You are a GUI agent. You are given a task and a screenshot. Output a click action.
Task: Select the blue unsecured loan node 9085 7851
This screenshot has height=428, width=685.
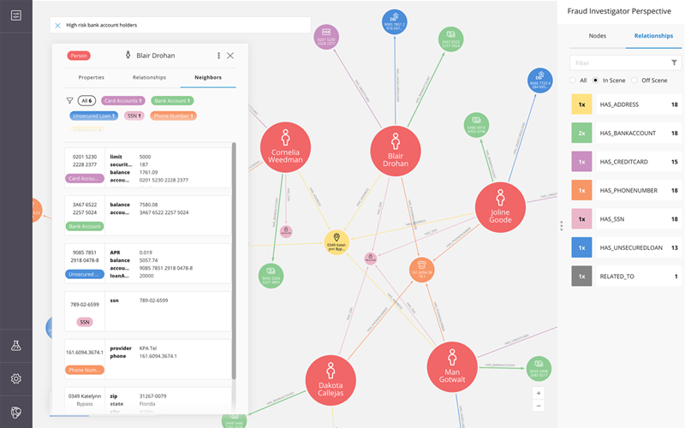click(395, 22)
